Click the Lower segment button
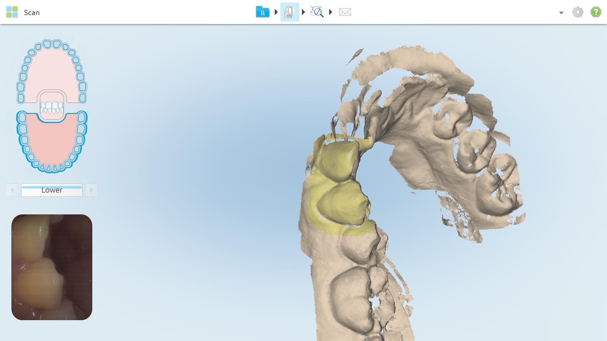 (x=52, y=190)
